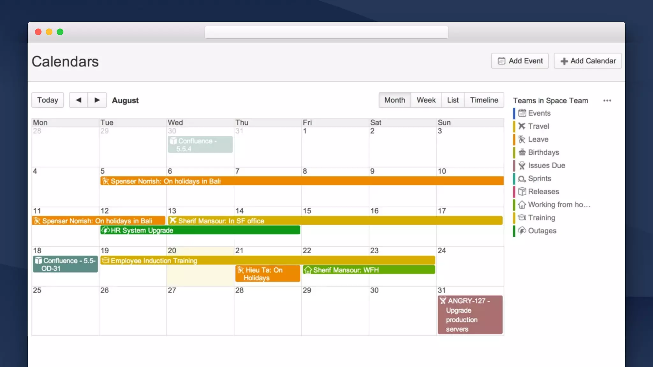Open the three-dots menu beside Teams in Space
This screenshot has height=367, width=653.
coord(607,101)
